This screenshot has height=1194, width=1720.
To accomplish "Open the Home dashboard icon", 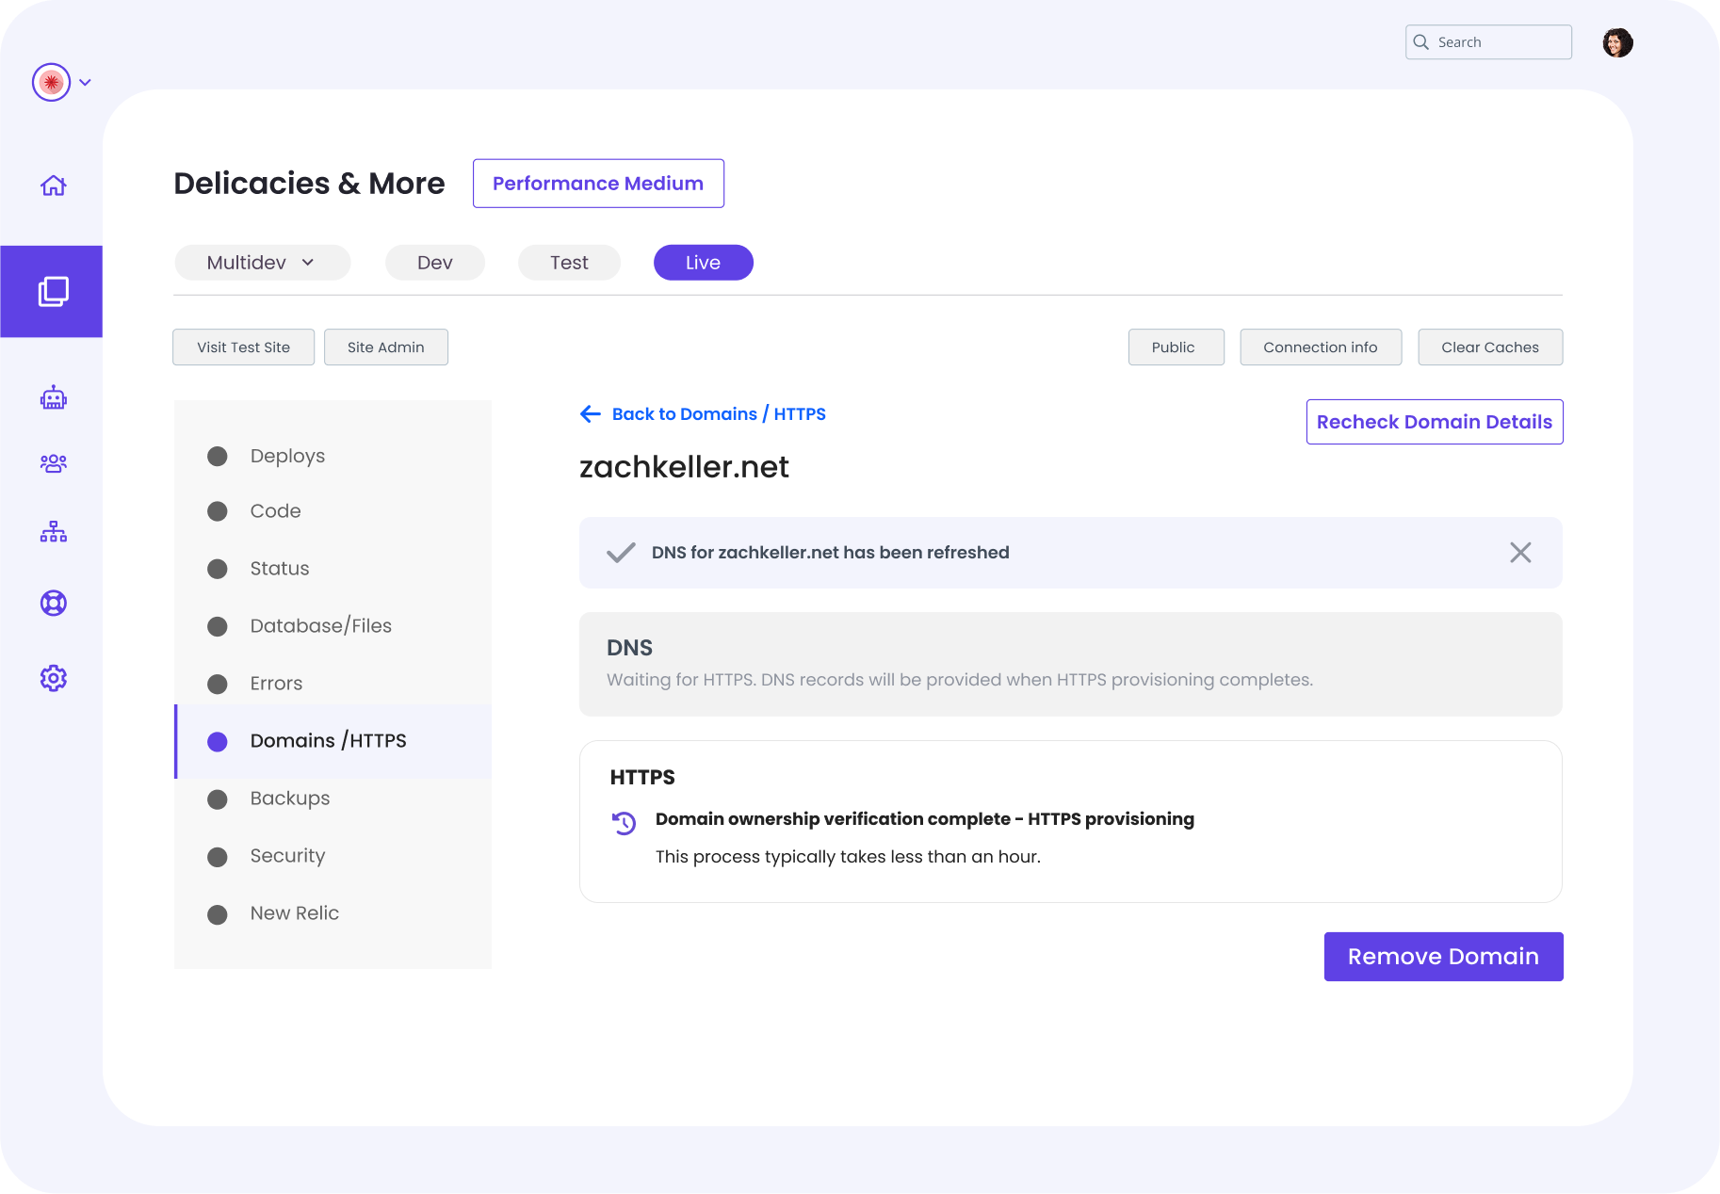I will (54, 186).
